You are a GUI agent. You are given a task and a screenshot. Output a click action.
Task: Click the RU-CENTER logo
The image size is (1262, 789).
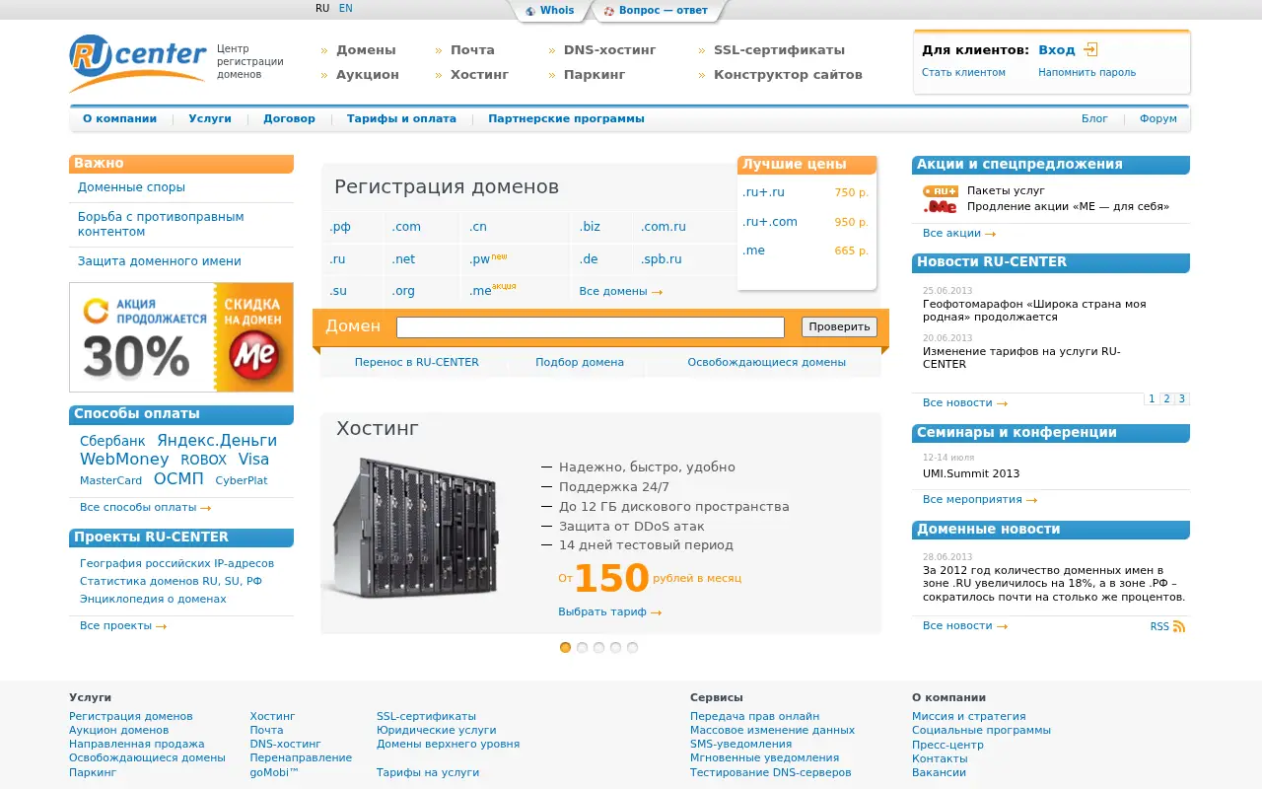click(138, 63)
